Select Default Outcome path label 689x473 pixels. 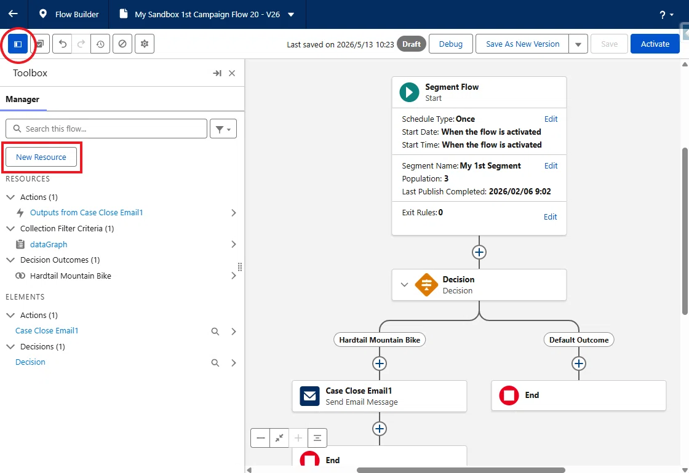pyautogui.click(x=579, y=340)
